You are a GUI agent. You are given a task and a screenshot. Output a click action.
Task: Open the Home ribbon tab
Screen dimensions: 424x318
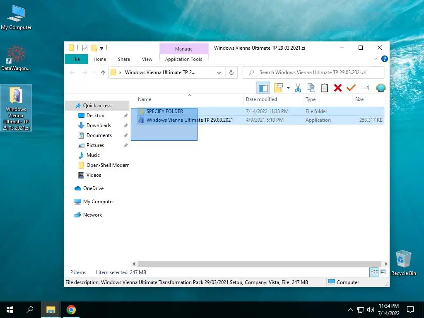coord(100,59)
